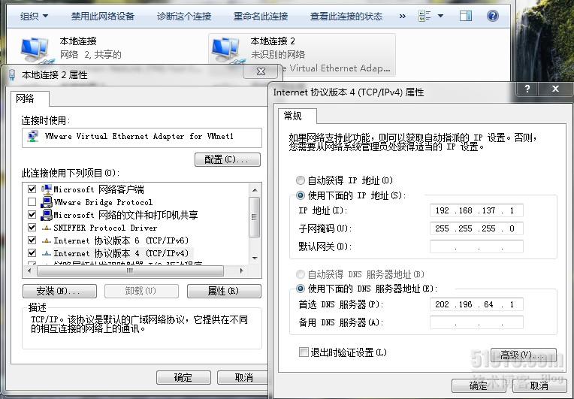Click the items list scroll down arrow
The height and width of the screenshot is (399, 574).
255,258
